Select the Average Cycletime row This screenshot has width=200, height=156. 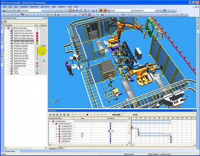pyautogui.click(x=26, y=46)
